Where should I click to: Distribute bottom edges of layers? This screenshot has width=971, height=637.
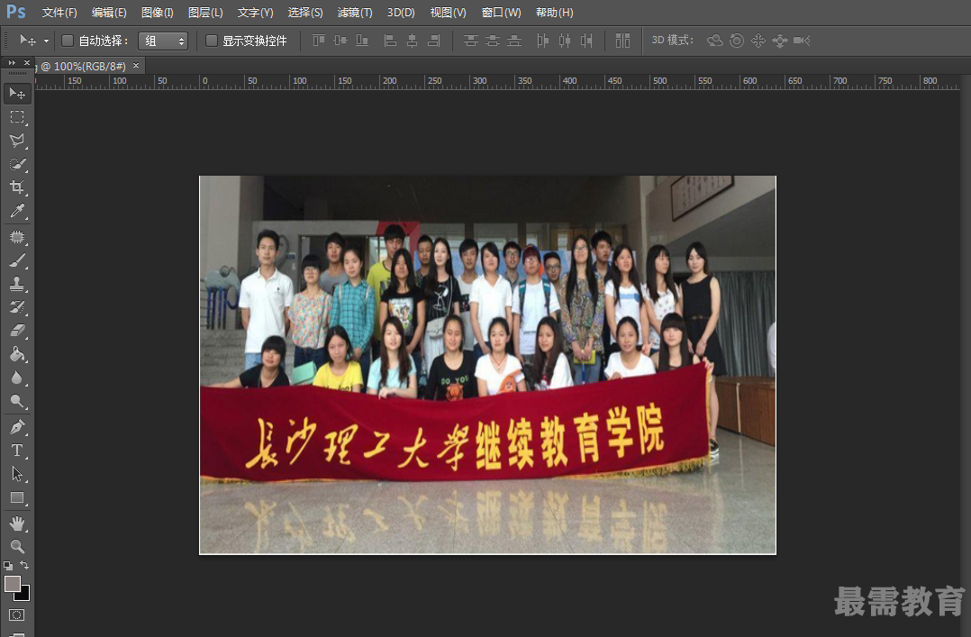(x=514, y=41)
